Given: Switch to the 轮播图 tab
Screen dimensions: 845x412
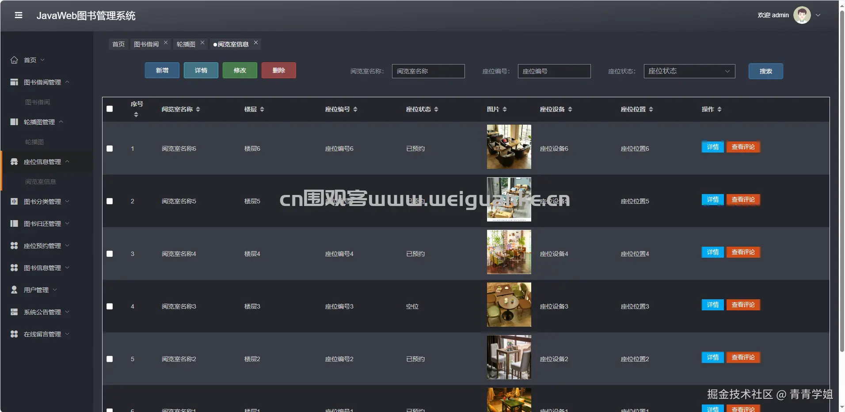Looking at the screenshot, I should click(186, 44).
